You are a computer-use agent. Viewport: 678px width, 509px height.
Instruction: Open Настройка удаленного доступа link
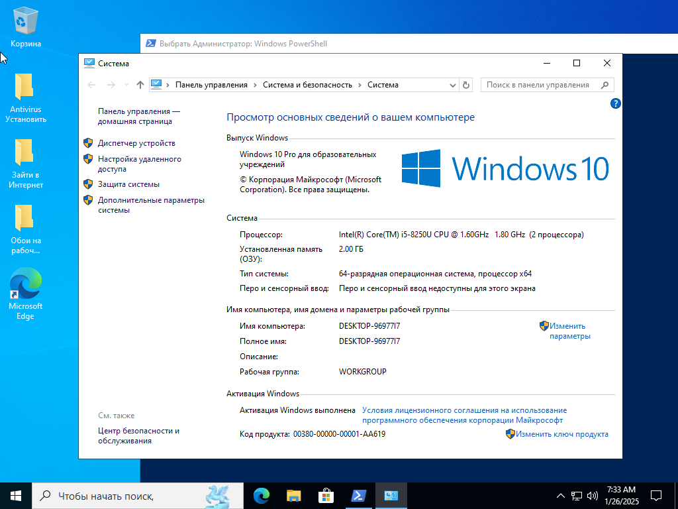click(139, 164)
